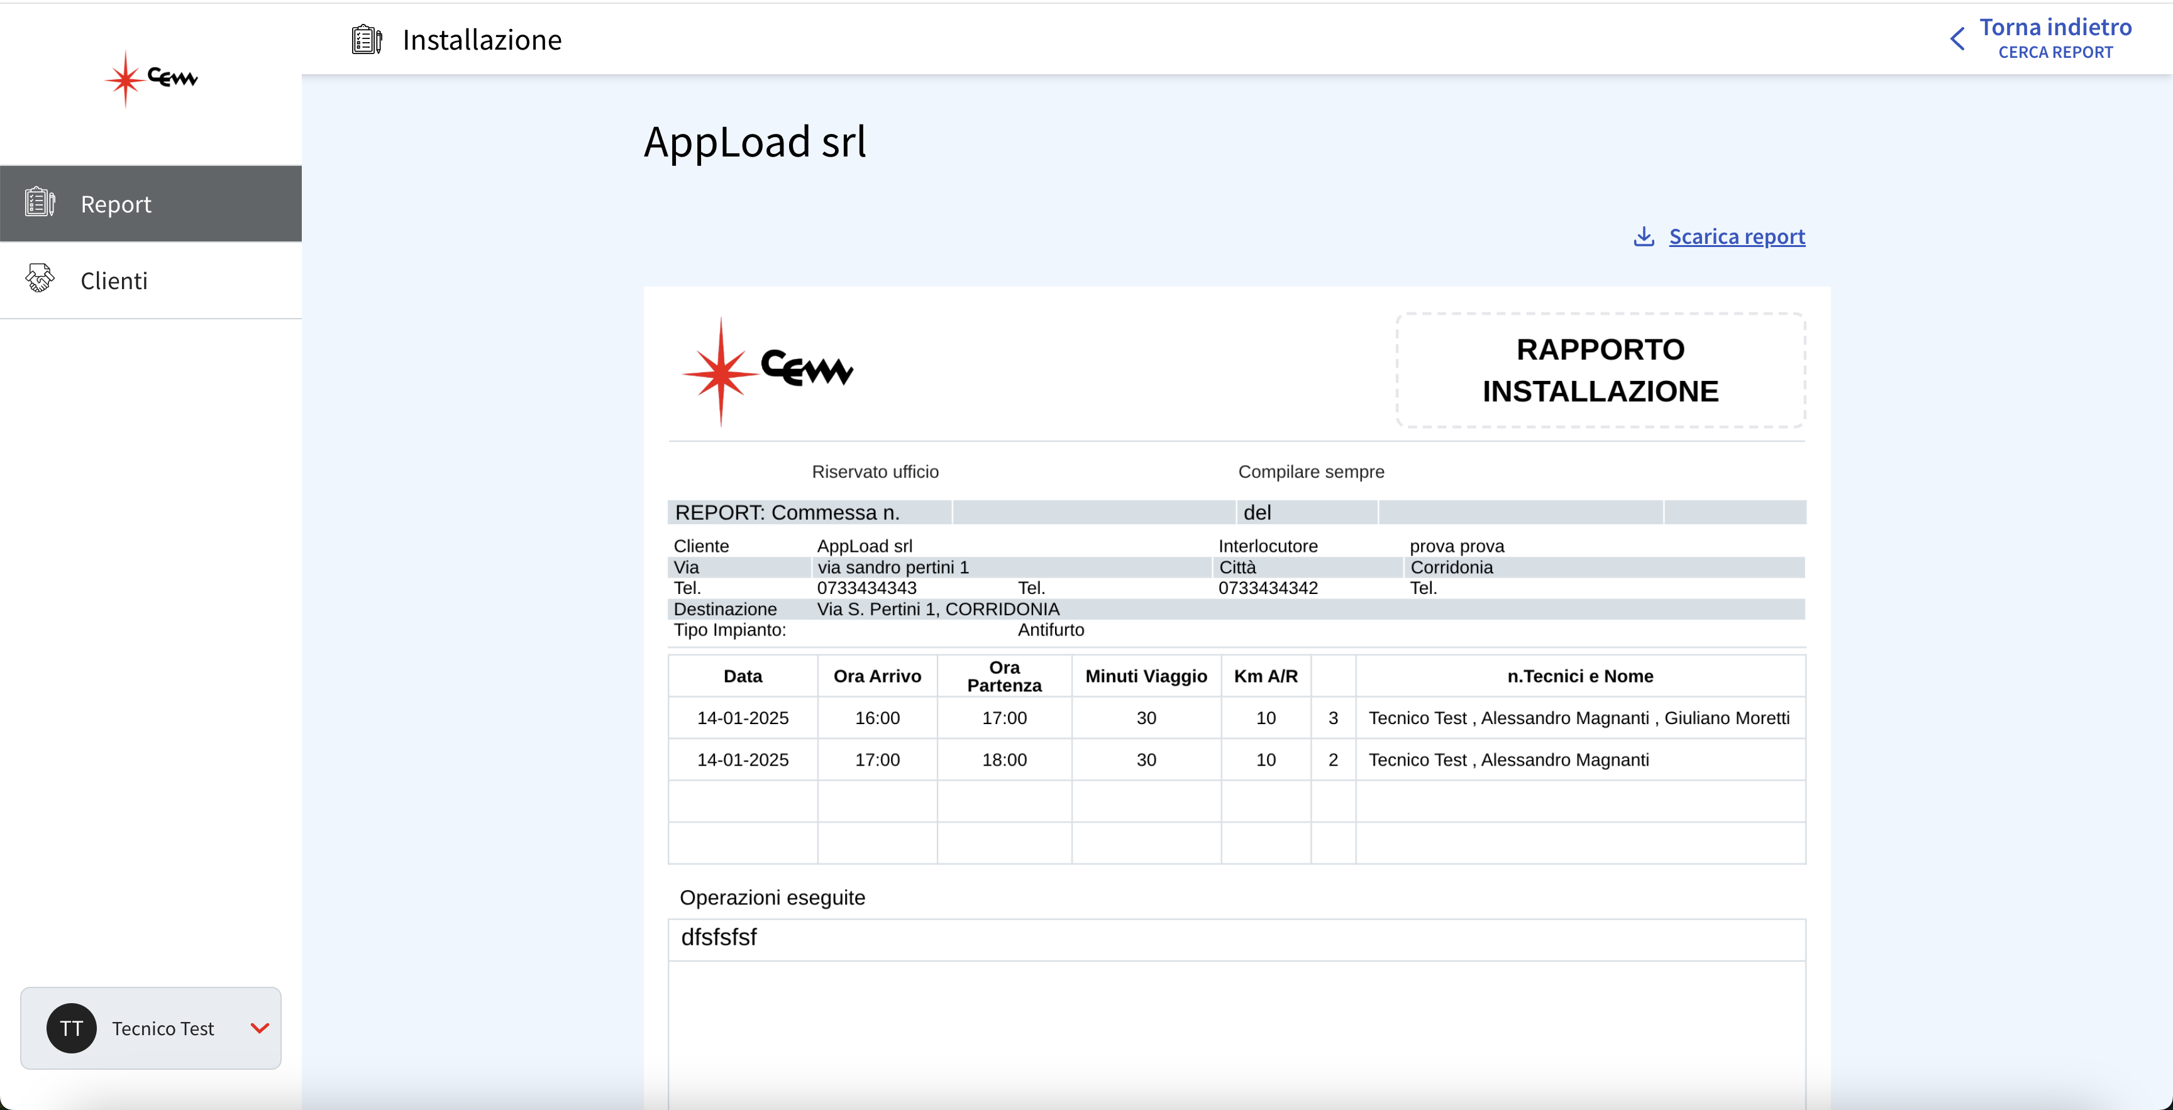The image size is (2173, 1110).
Task: Click the 'Ora Partenza' column header
Action: tap(1004, 676)
